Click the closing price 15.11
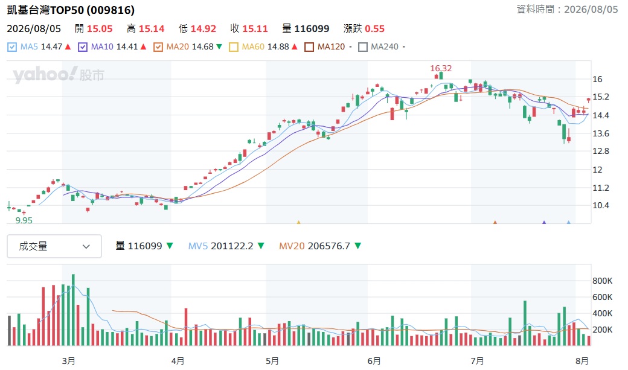 point(255,29)
